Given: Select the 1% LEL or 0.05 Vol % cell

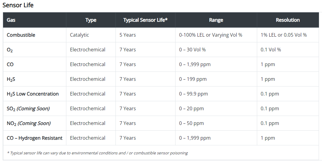Looking at the screenshot, I should pyautogui.click(x=284, y=35).
